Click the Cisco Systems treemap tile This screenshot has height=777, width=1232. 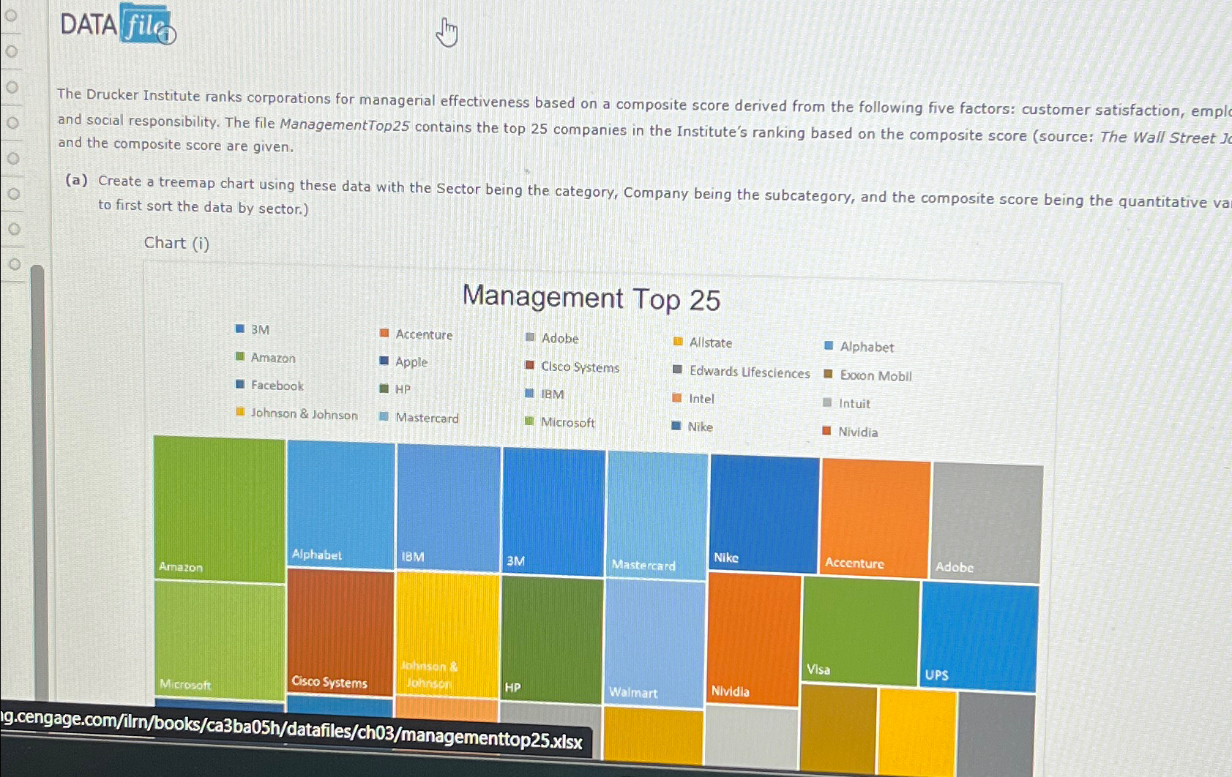[340, 633]
